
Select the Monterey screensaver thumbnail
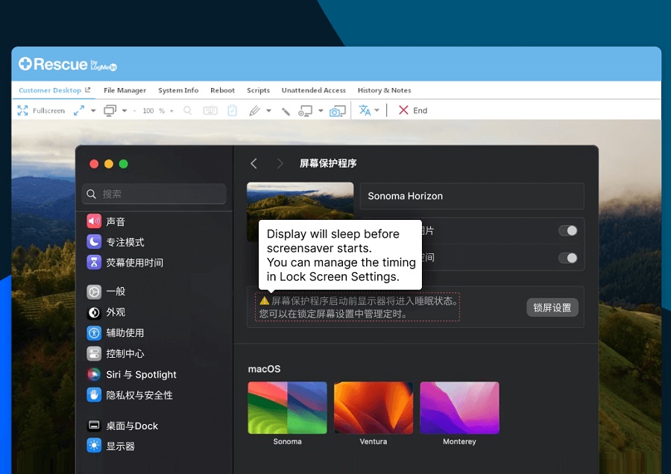459,408
